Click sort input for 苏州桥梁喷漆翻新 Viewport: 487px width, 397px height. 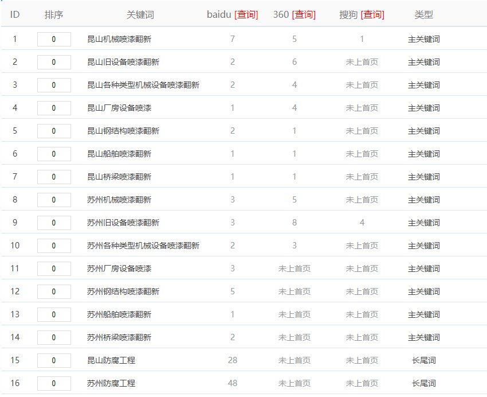pos(54,337)
